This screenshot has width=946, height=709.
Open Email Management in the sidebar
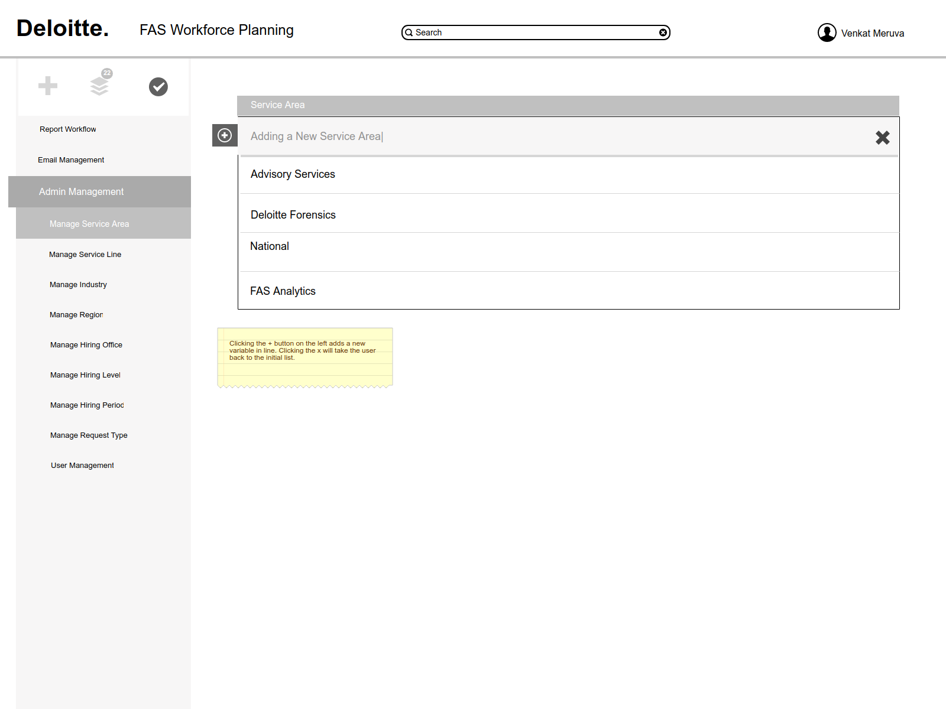[x=71, y=160]
